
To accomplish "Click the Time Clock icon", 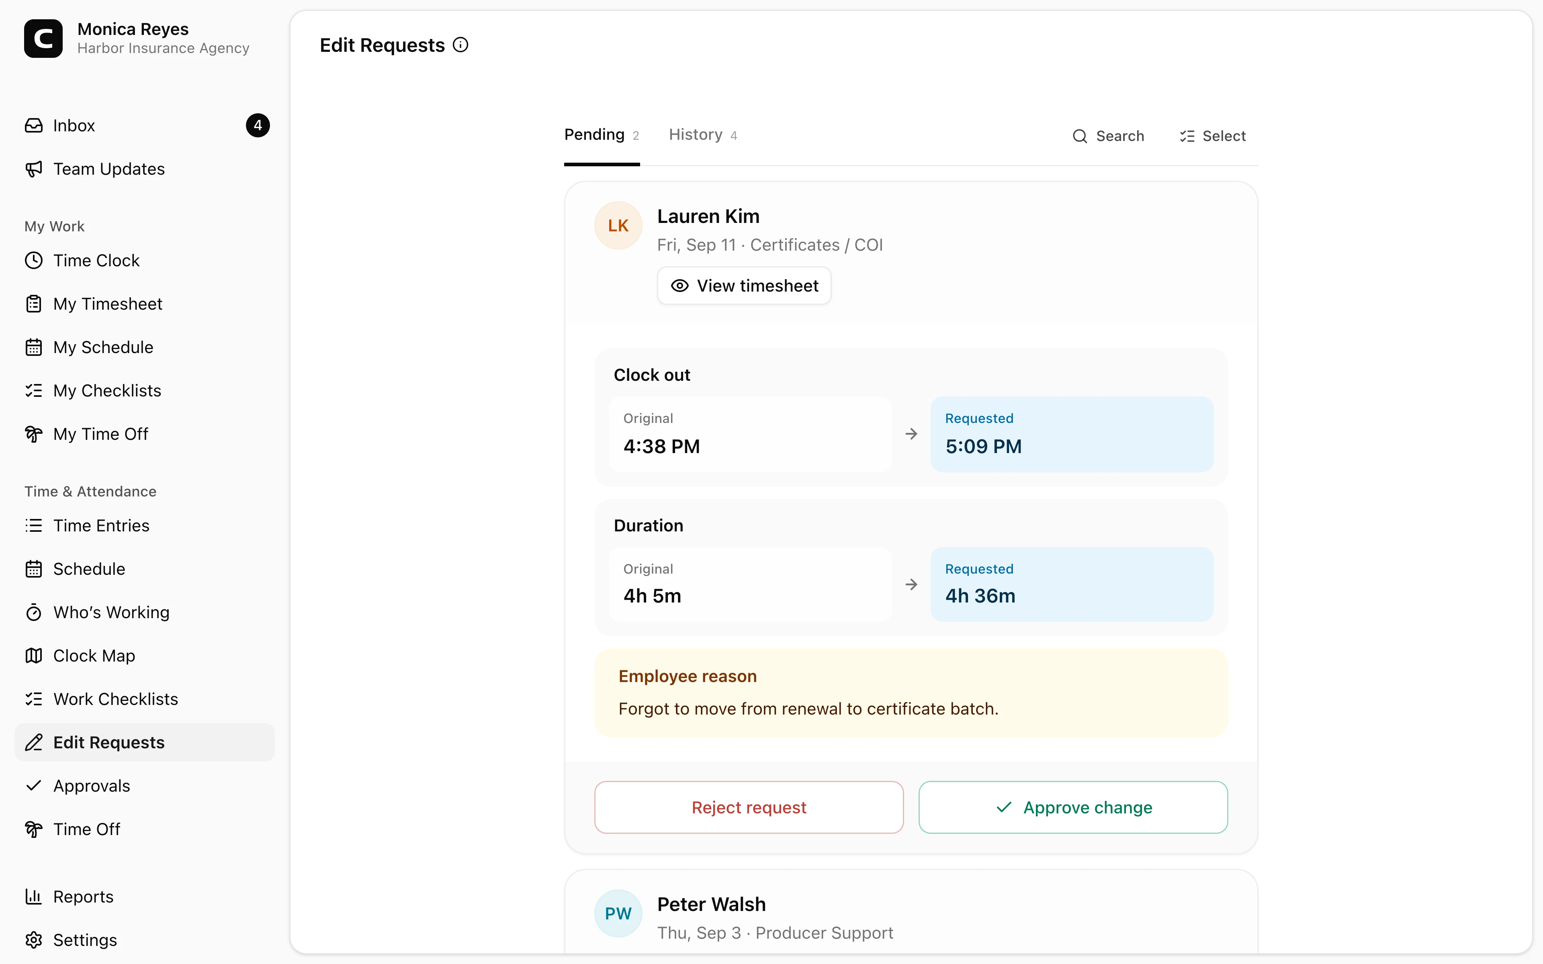I will click(34, 261).
